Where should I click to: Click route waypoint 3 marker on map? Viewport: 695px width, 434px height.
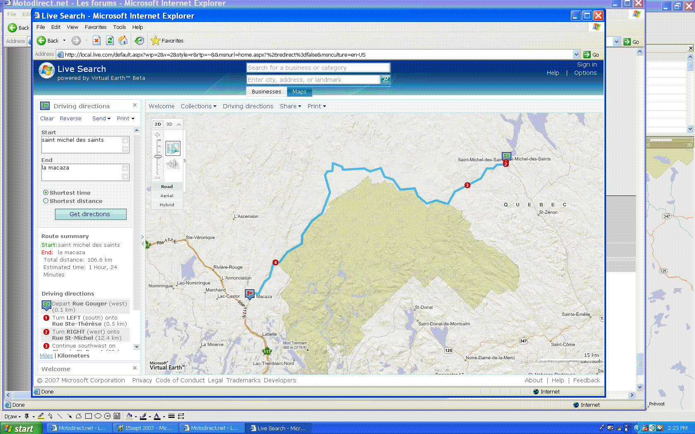[x=467, y=185]
